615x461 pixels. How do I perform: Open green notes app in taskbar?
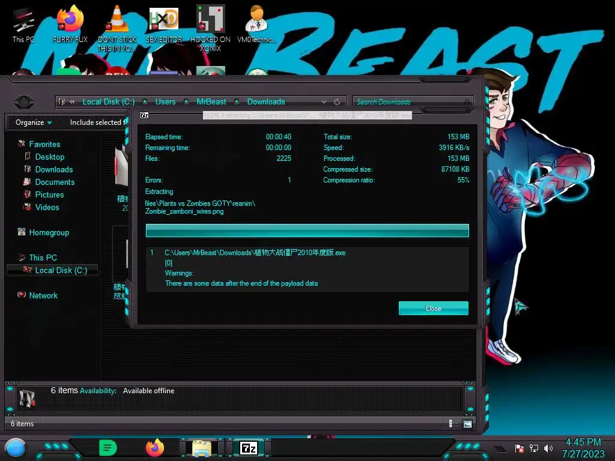(x=108, y=448)
